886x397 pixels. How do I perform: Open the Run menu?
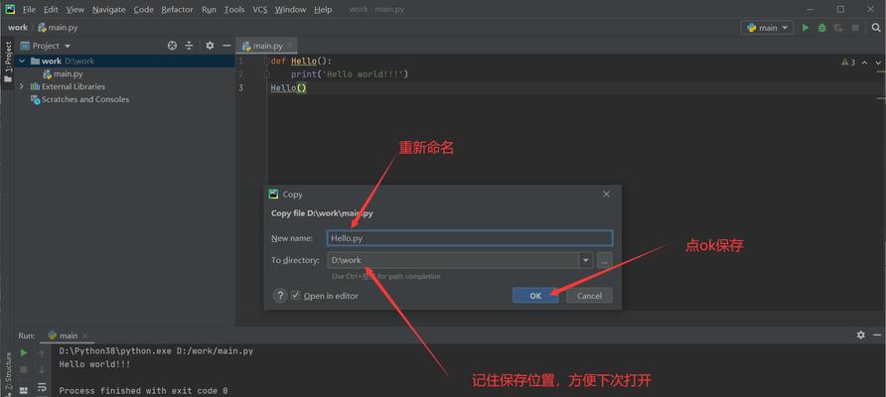(x=209, y=10)
